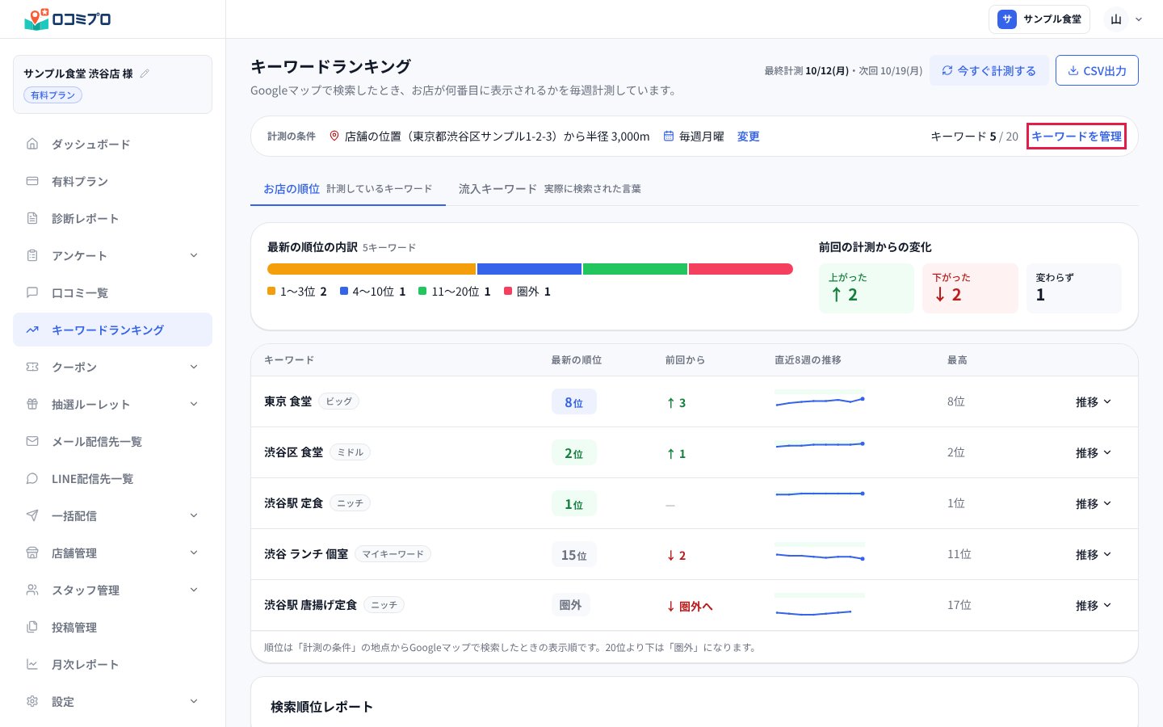Open LINE配信先一覧 in the sidebar
The height and width of the screenshot is (727, 1163).
tap(112, 478)
